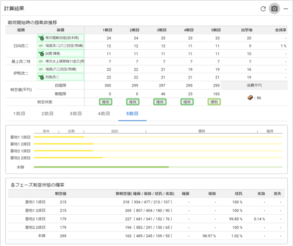This screenshot has height=246, width=293.
Task: Click the 基地1 2波目 row label in probability table
Action: coord(35,210)
